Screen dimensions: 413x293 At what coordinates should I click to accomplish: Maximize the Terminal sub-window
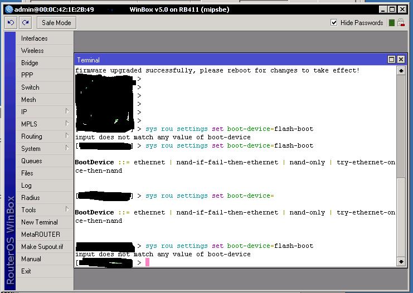391,60
